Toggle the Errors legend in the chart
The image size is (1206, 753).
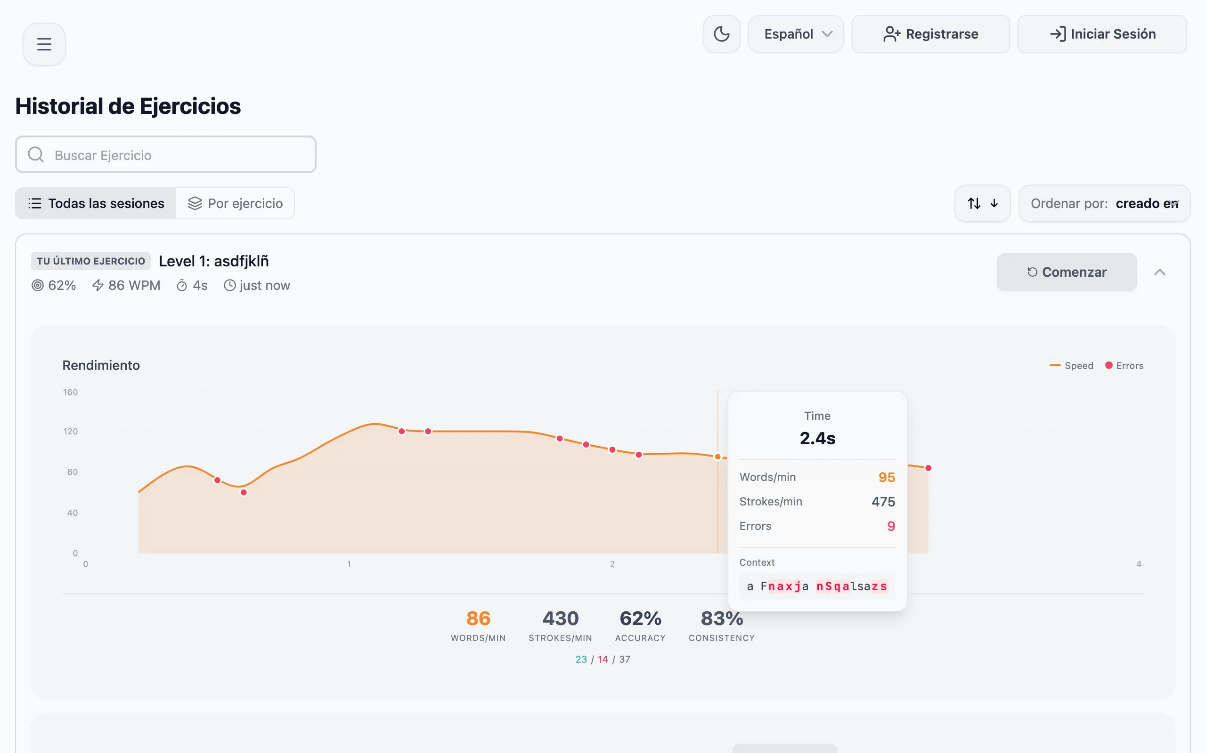(1125, 365)
